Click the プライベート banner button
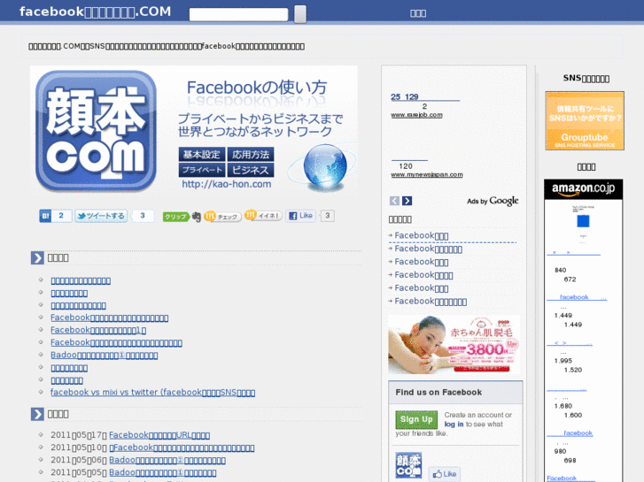 [x=202, y=170]
